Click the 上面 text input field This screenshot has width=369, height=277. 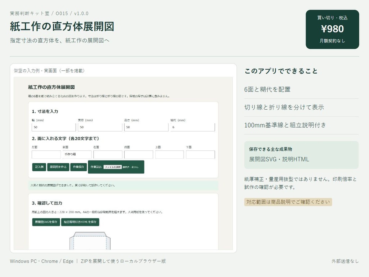click(x=169, y=154)
